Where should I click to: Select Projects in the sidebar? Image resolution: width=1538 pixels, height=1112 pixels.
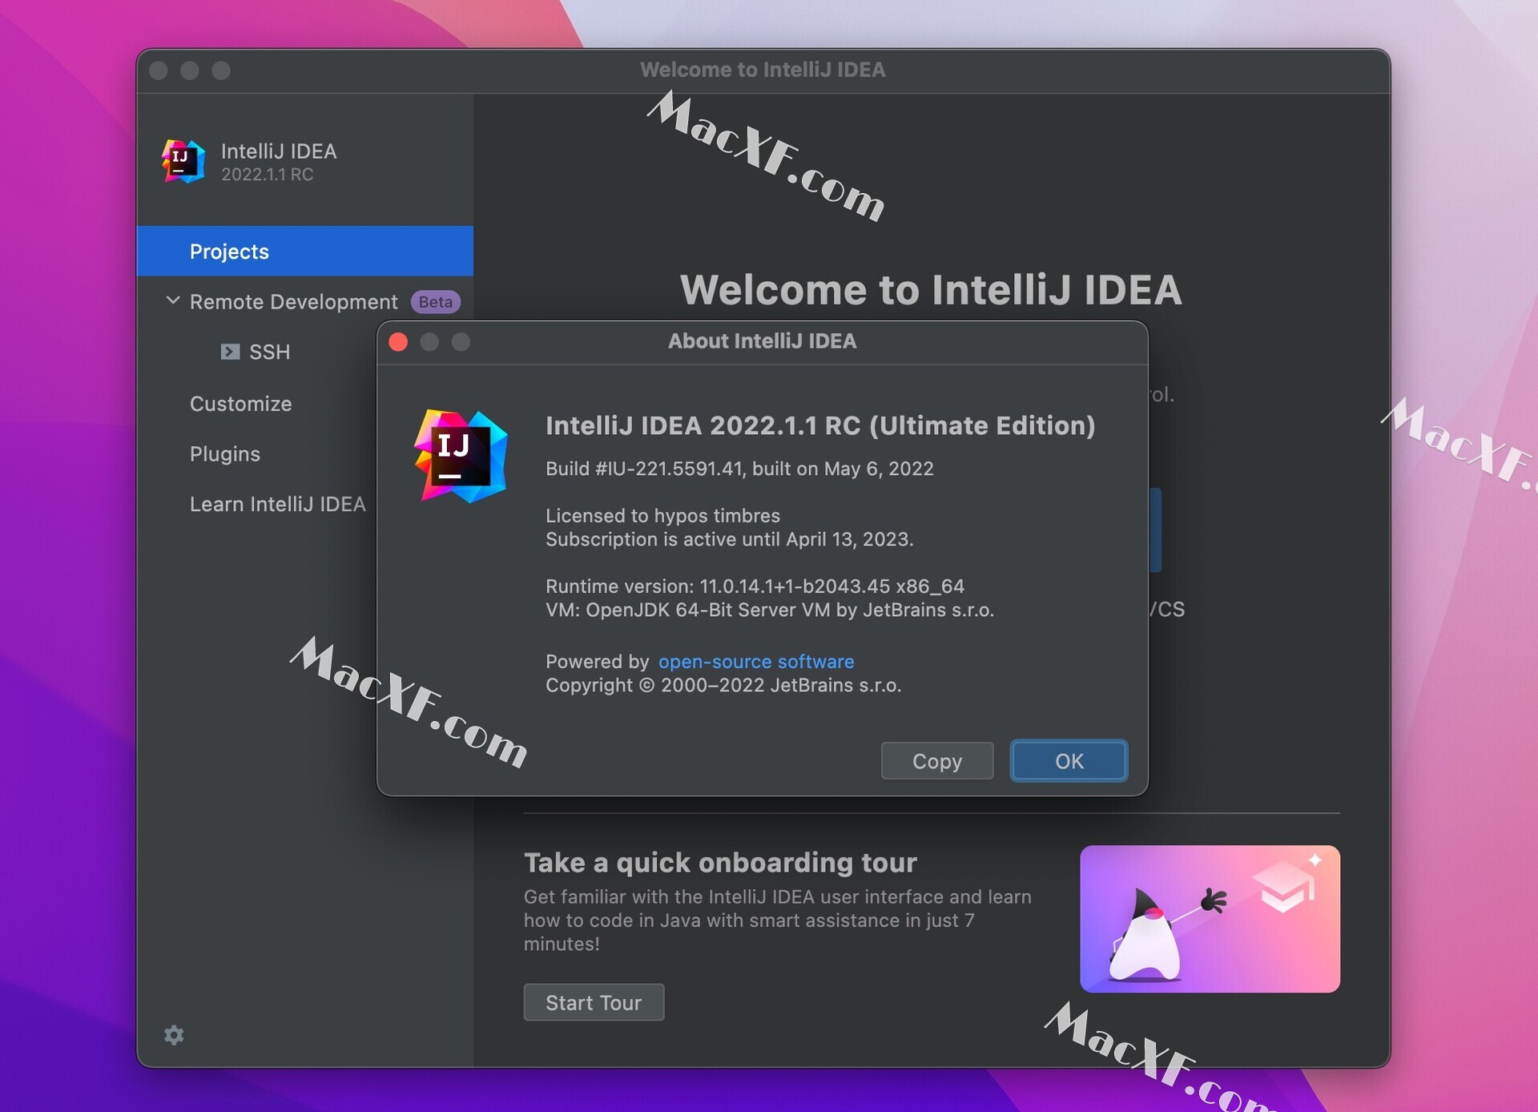tap(305, 251)
